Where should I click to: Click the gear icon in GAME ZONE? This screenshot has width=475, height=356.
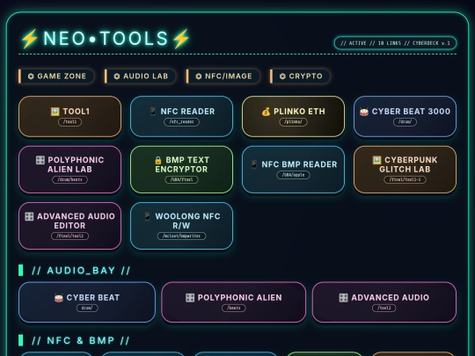31,76
